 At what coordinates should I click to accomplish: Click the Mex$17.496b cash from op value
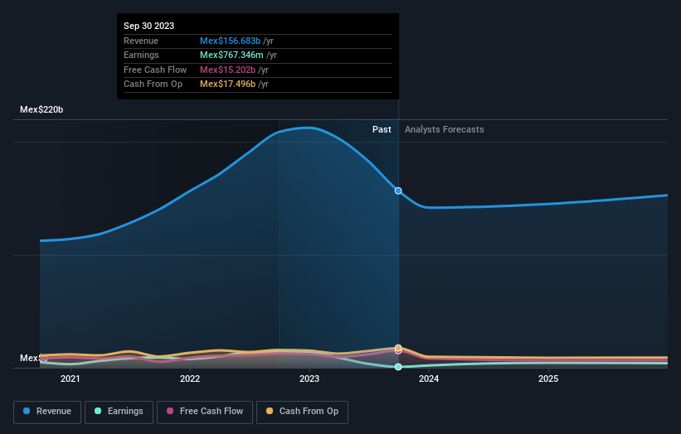point(227,84)
